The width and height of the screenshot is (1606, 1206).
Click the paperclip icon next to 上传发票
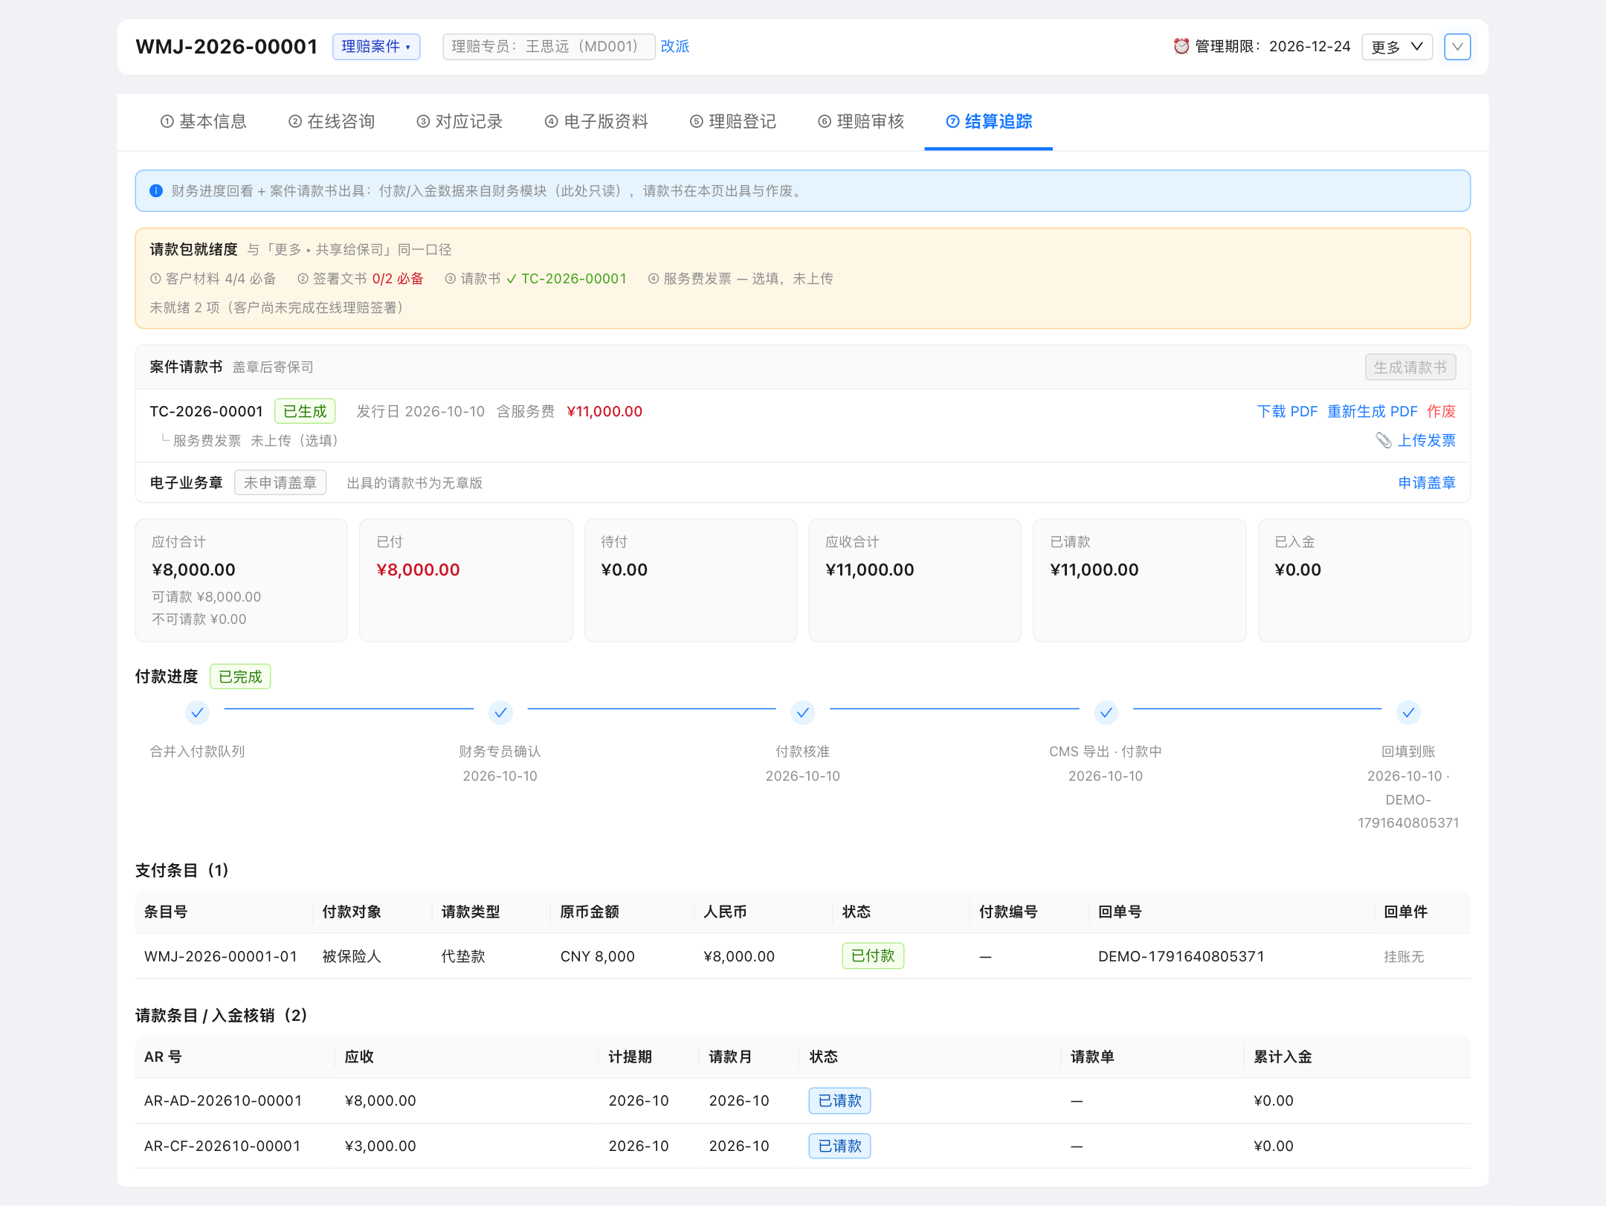1383,440
